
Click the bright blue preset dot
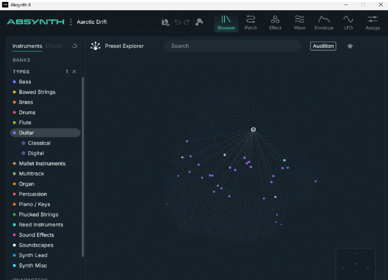288,168
